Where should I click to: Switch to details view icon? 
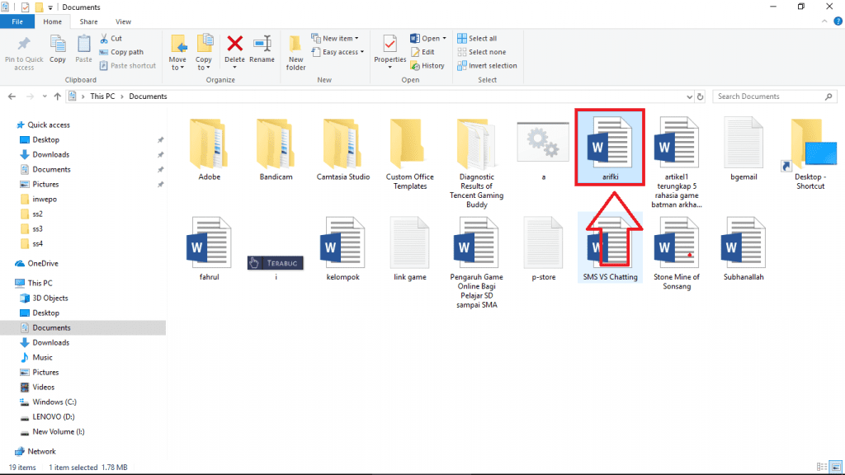(x=821, y=467)
